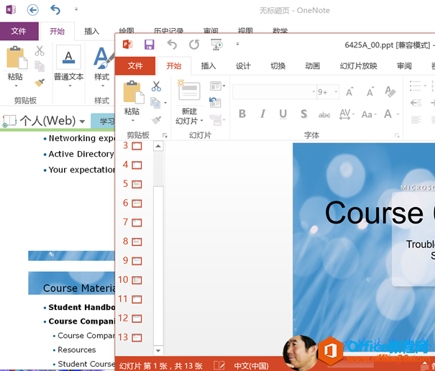Viewport: 435px width, 371px height.
Task: Select the Format Painter brush in PowerPoint
Action: (x=157, y=120)
